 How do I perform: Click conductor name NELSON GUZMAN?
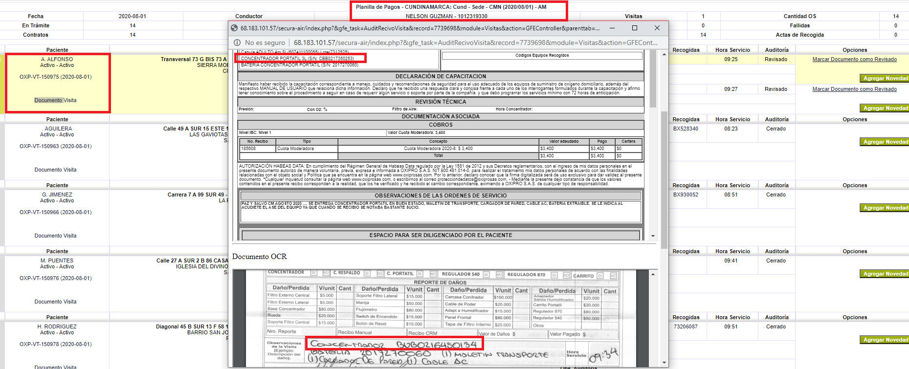(446, 16)
